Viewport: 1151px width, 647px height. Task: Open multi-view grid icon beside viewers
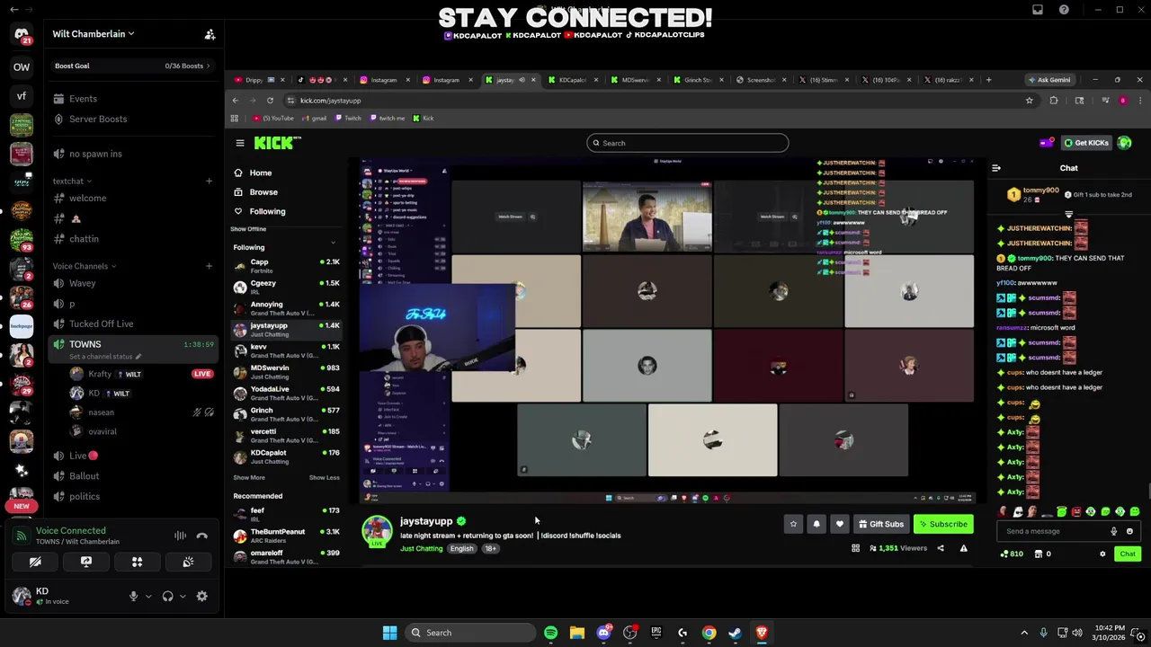click(855, 548)
